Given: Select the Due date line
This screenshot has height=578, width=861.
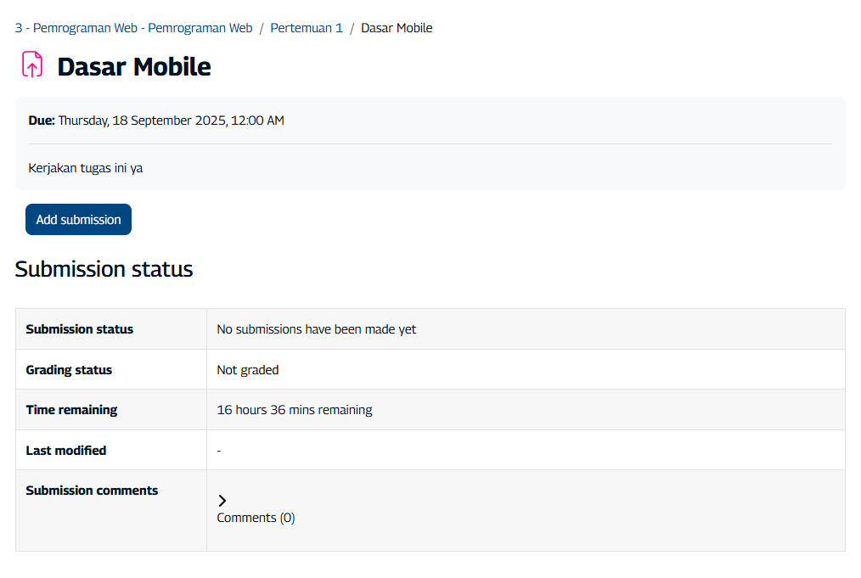Looking at the screenshot, I should click(x=156, y=121).
